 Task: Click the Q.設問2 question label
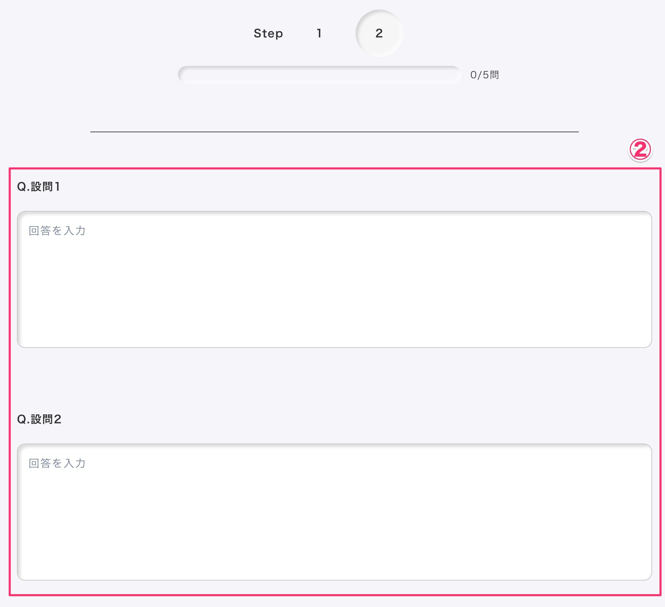pos(39,419)
